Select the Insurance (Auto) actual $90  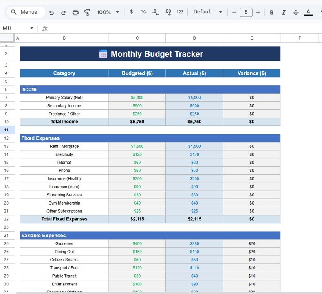pyautogui.click(x=194, y=187)
